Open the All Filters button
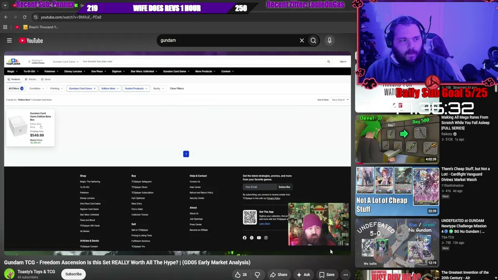Image resolution: width=498 pixels, height=280 pixels. (x=16, y=89)
